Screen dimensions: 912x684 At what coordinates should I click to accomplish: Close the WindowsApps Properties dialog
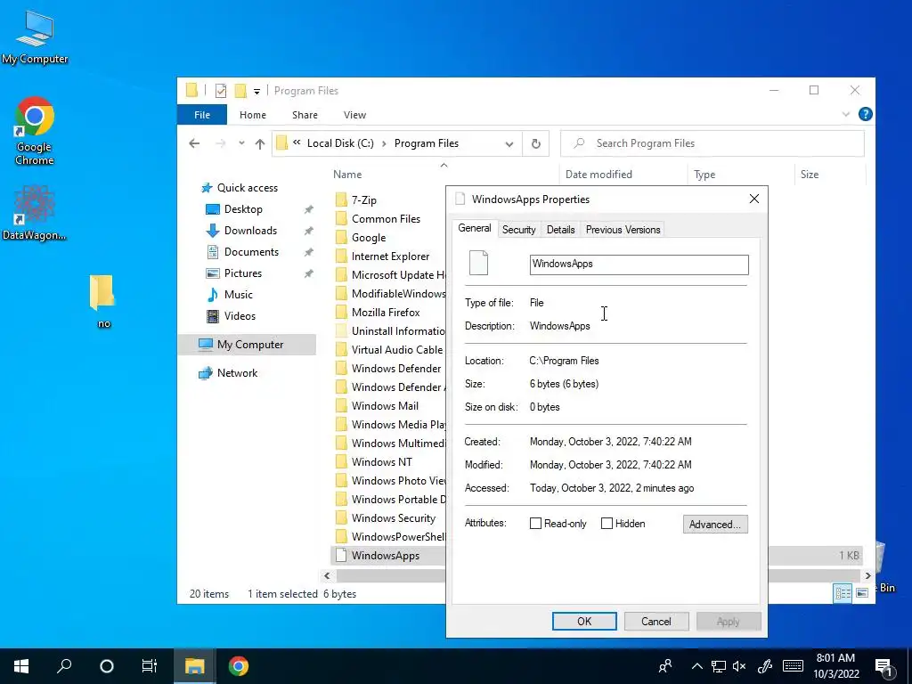tap(753, 199)
